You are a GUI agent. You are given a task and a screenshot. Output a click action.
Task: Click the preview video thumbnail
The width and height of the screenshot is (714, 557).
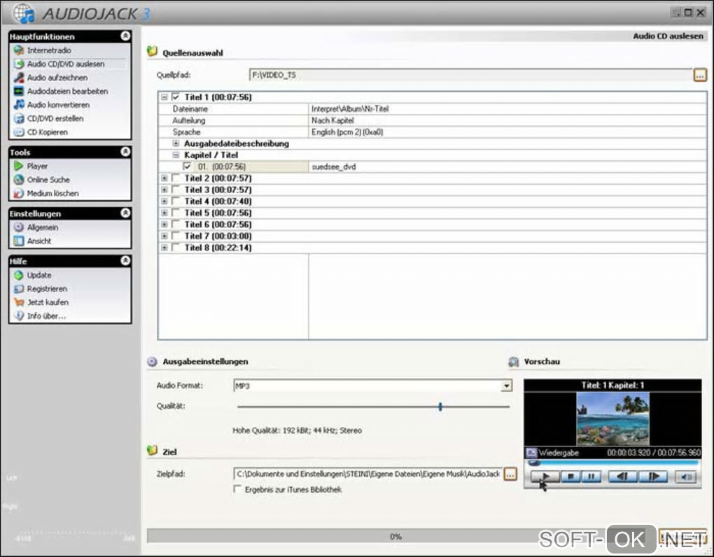[x=613, y=418]
